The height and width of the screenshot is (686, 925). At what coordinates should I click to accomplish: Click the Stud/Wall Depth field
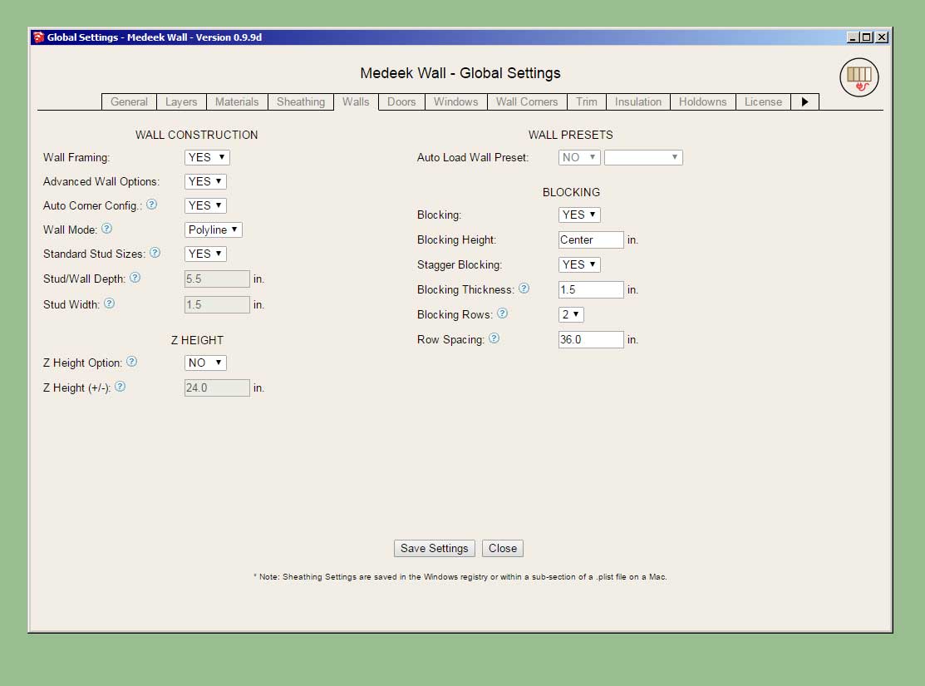tap(217, 279)
